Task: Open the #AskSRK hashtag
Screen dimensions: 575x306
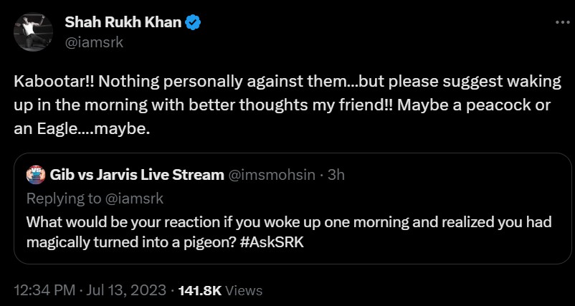Action: click(x=276, y=242)
